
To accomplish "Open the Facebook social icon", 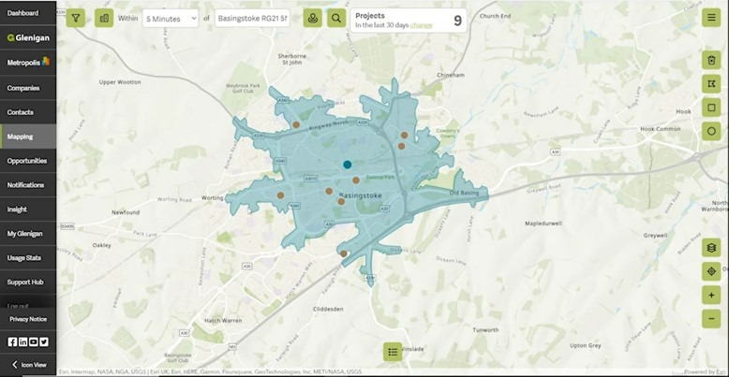I will pos(12,341).
